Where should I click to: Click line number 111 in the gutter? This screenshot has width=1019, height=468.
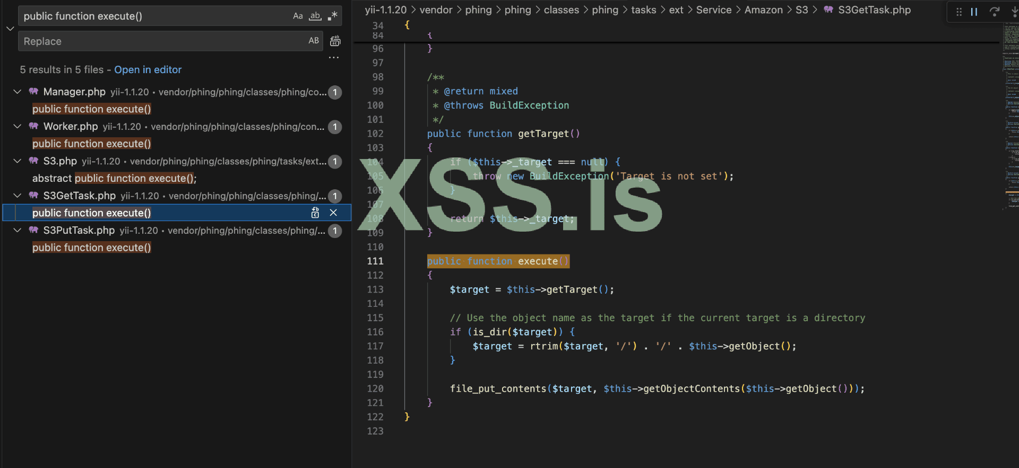click(x=375, y=261)
